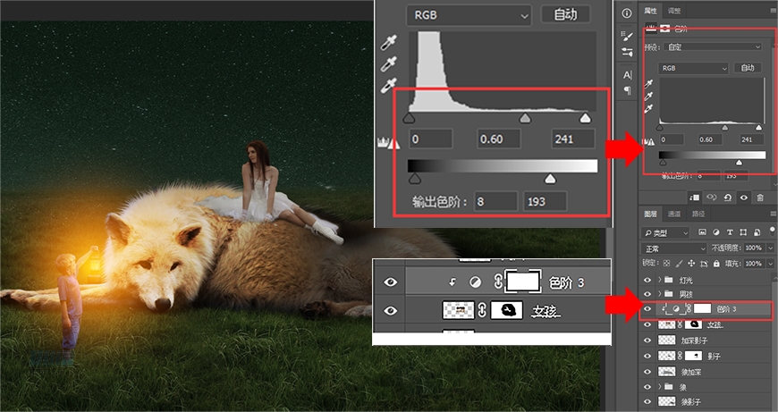The height and width of the screenshot is (412, 778).
Task: Open the Brushes panel icon
Action: pos(627,52)
